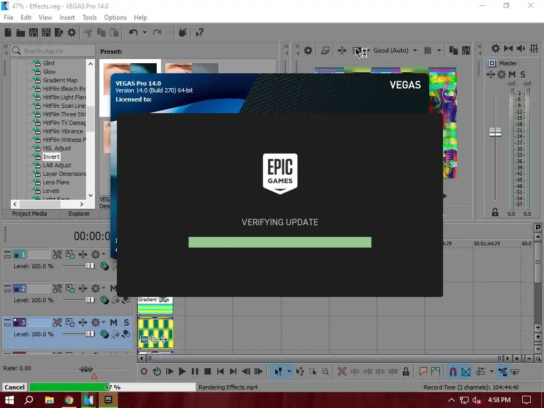Click the Undo arrow icon
Image resolution: width=544 pixels, height=408 pixels.
click(133, 32)
